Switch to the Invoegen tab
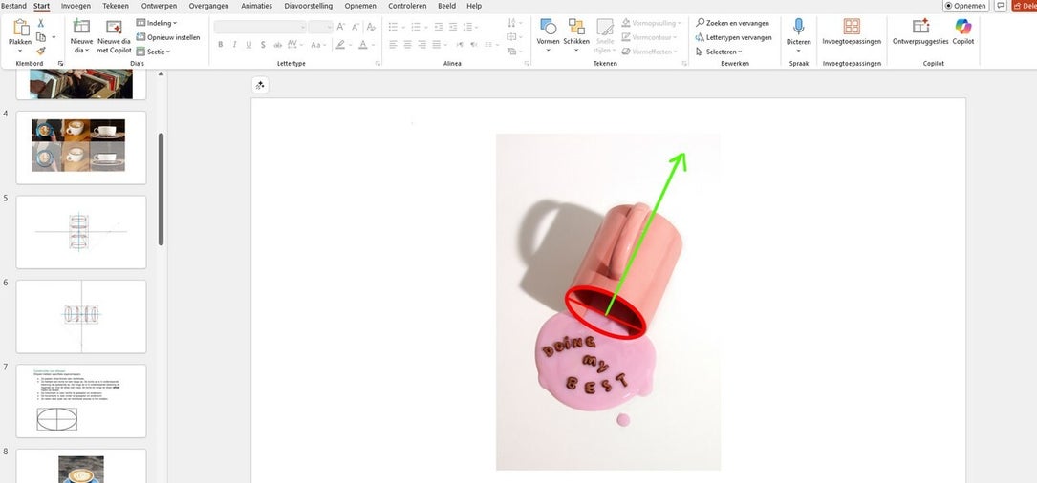The height and width of the screenshot is (483, 1037). click(x=76, y=6)
